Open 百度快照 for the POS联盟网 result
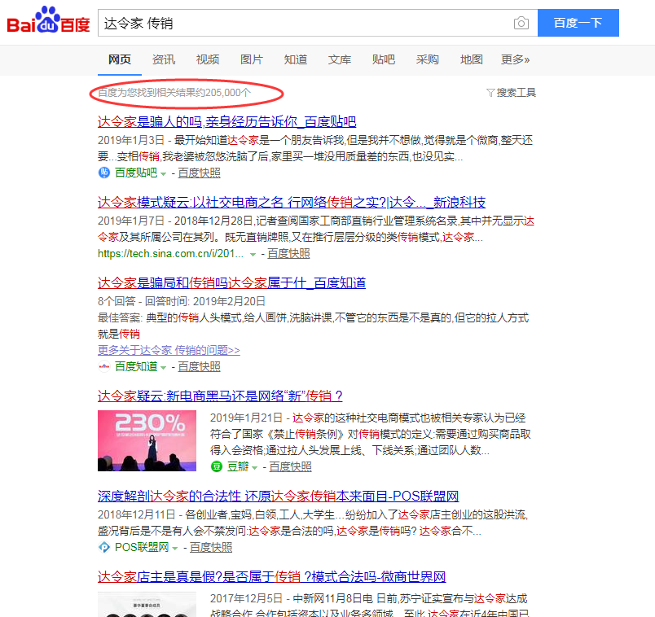The width and height of the screenshot is (655, 617). click(x=211, y=547)
